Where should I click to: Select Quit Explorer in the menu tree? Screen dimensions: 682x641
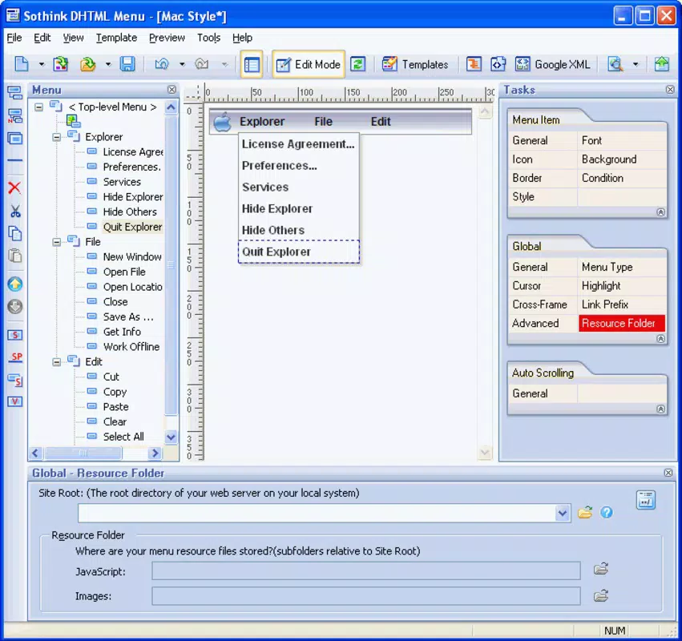[x=132, y=227]
